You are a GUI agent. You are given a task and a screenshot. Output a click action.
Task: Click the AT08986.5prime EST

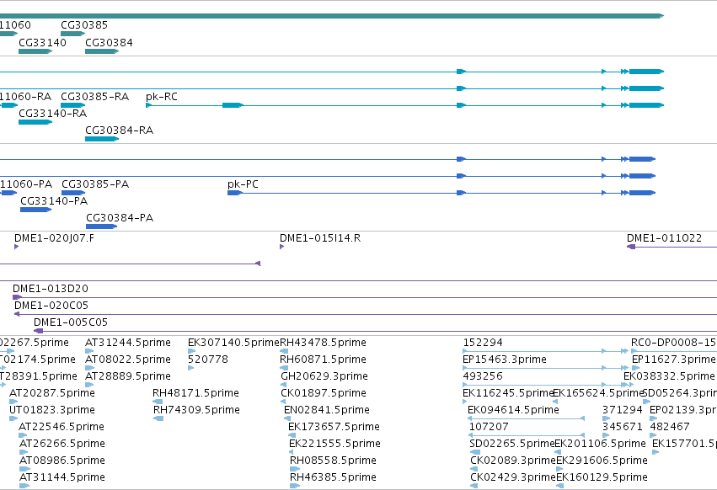pos(24,469)
